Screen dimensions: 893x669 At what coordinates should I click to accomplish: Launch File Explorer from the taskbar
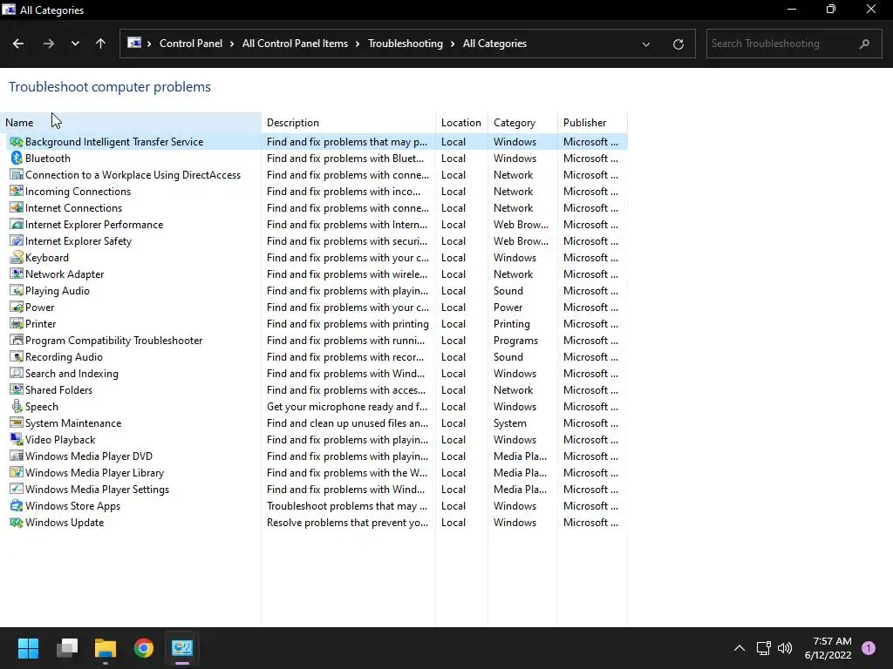pyautogui.click(x=106, y=648)
